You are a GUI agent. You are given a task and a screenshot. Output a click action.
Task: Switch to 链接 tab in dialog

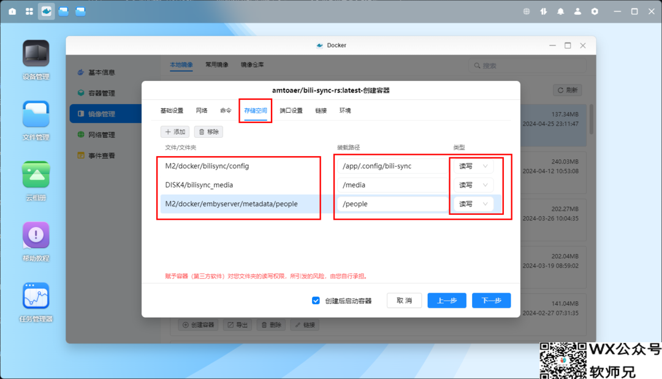pos(321,110)
